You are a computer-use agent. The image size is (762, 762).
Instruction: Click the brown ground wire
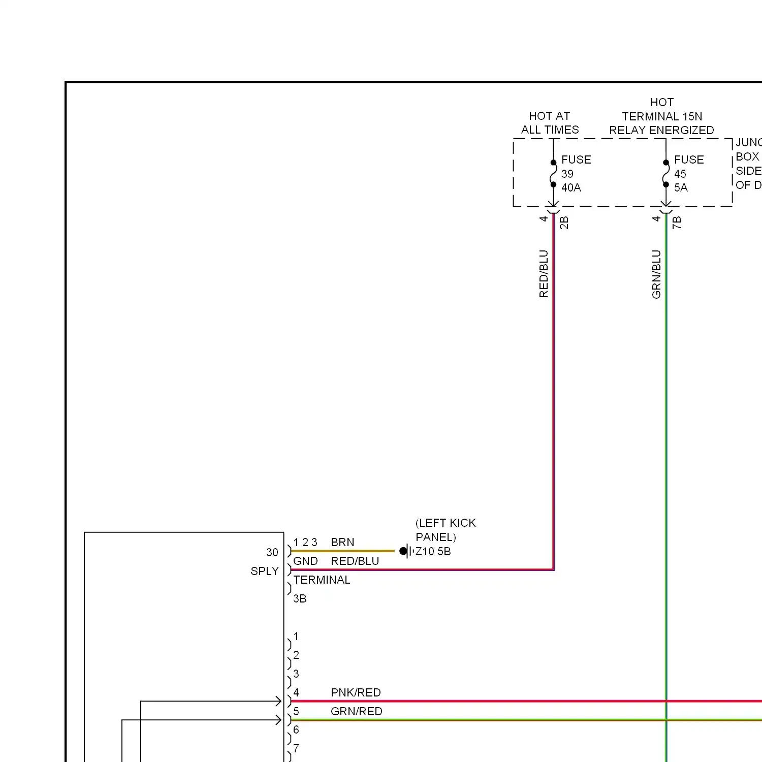(342, 551)
